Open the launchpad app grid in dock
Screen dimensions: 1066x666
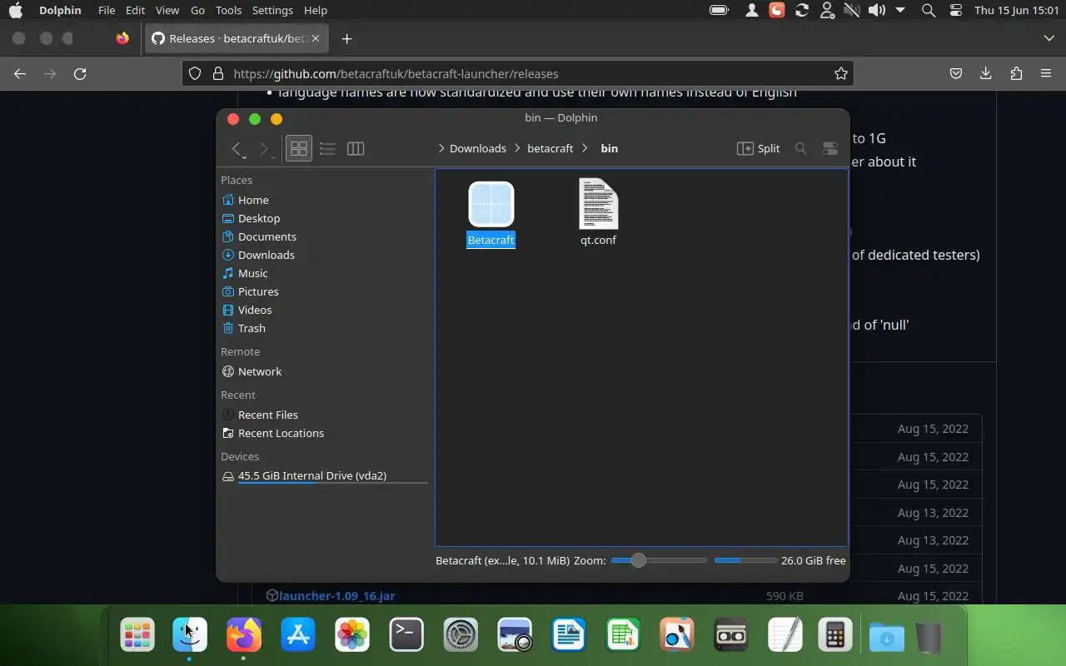pyautogui.click(x=137, y=635)
